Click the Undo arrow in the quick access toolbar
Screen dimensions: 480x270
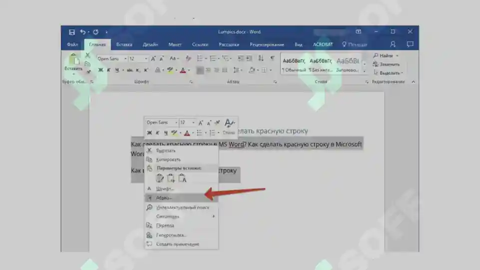click(82, 32)
